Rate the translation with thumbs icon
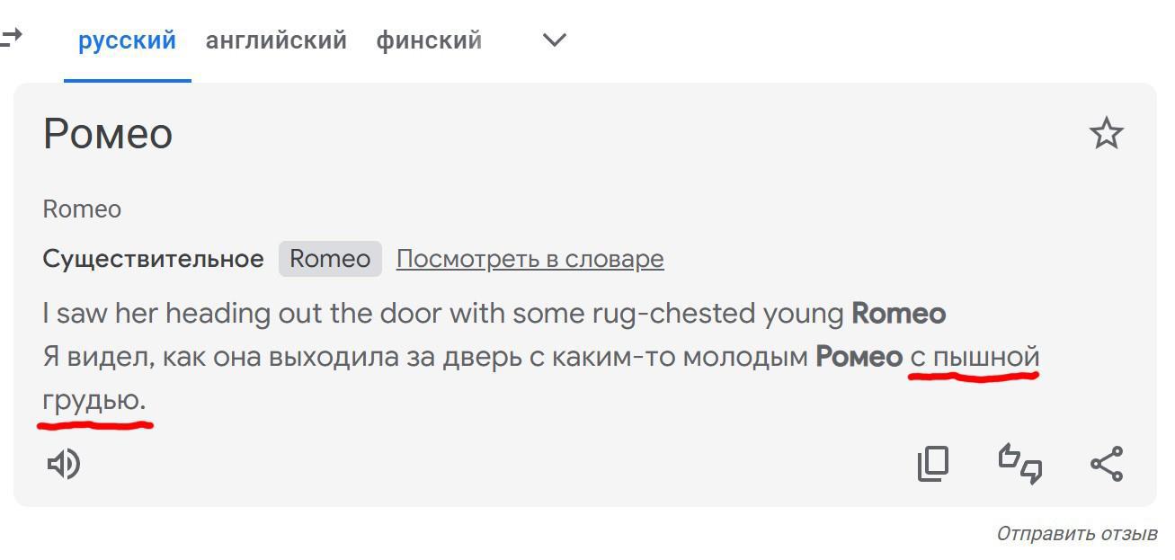The width and height of the screenshot is (1175, 560). pyautogui.click(x=1020, y=464)
